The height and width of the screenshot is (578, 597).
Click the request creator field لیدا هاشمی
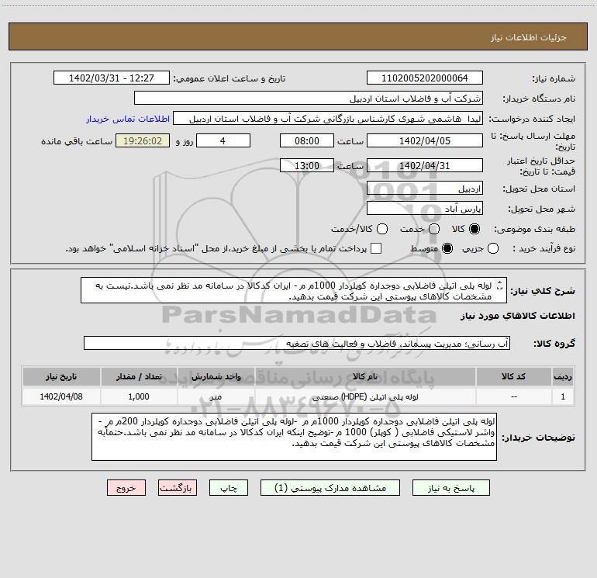(328, 119)
